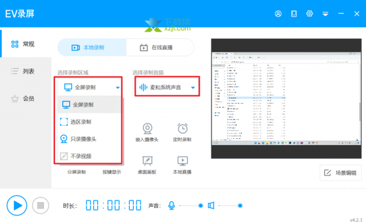This screenshot has width=366, height=222.
Task: Switch to the 列表 sidebar tab
Action: coord(26,71)
